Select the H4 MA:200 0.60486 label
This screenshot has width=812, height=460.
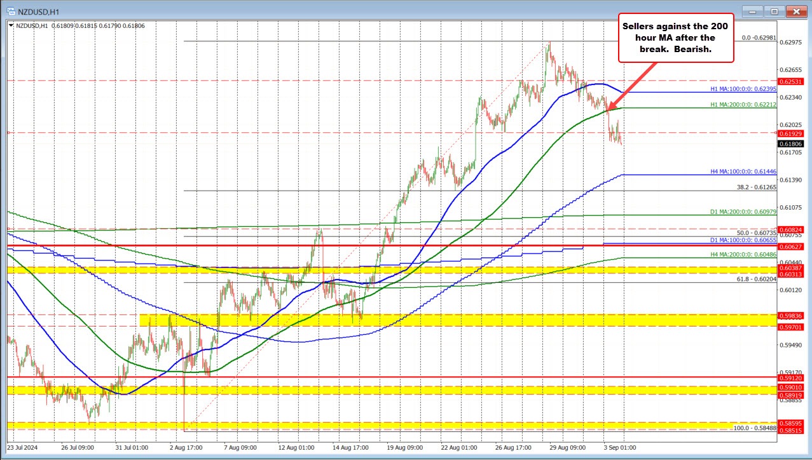click(x=743, y=253)
